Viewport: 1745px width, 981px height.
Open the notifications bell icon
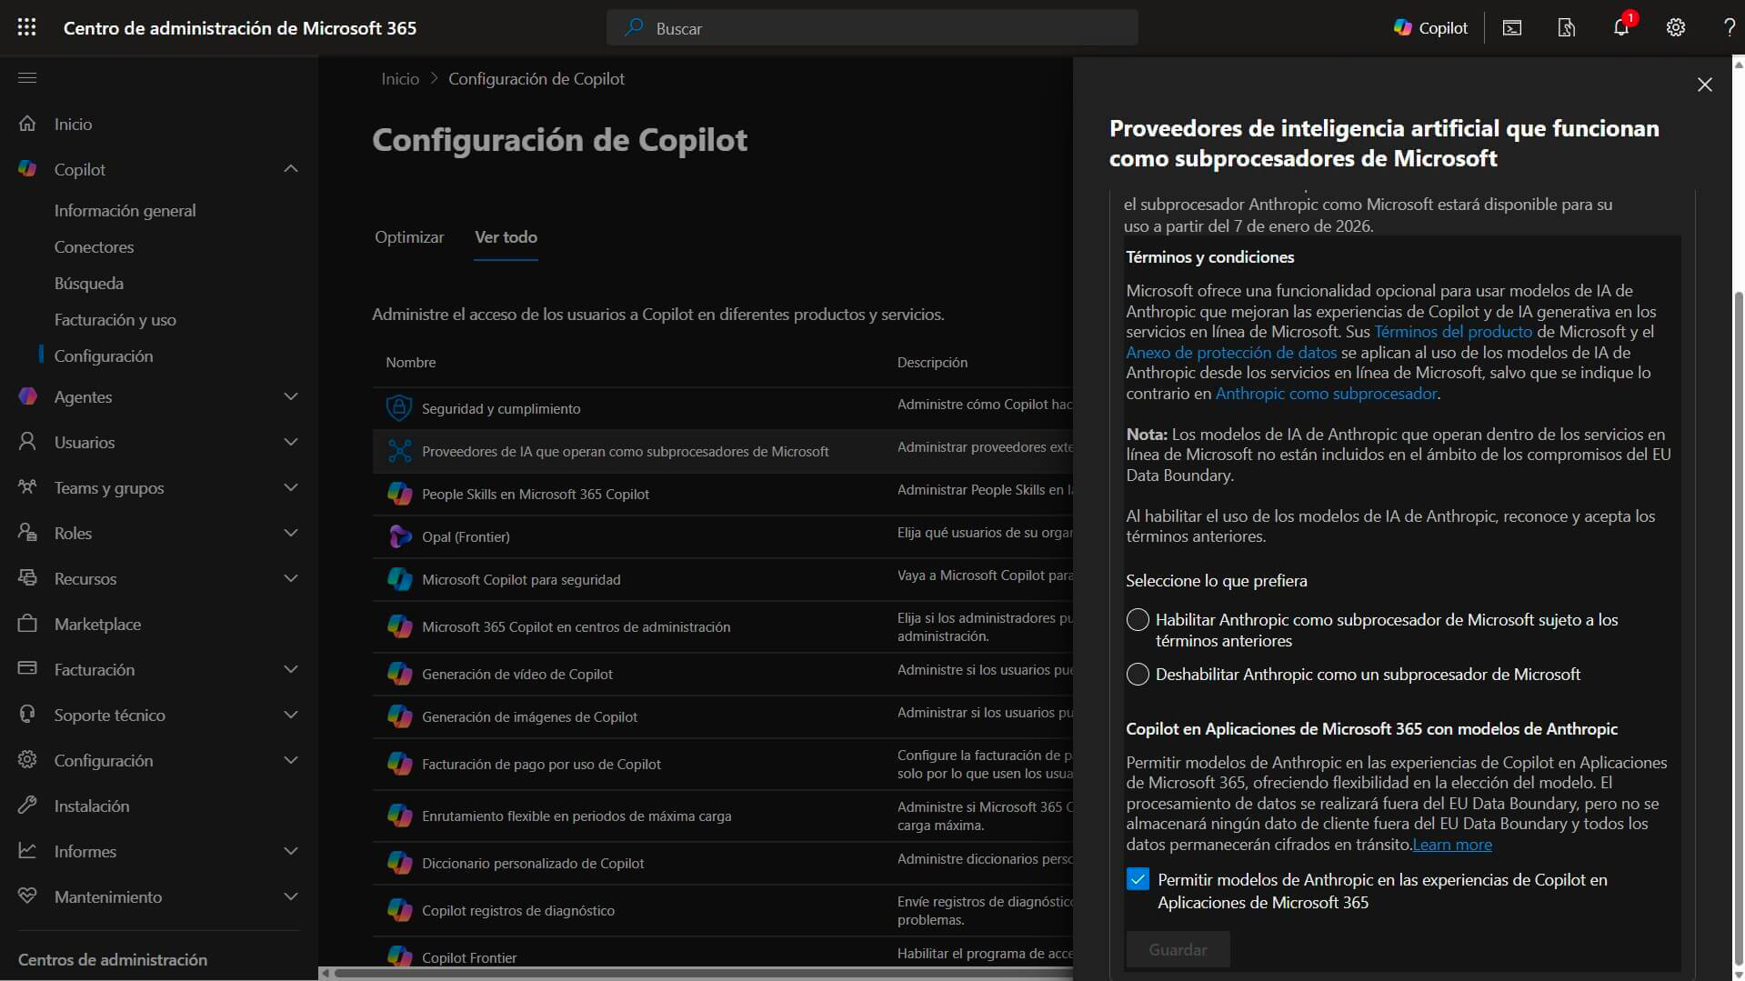(1620, 27)
